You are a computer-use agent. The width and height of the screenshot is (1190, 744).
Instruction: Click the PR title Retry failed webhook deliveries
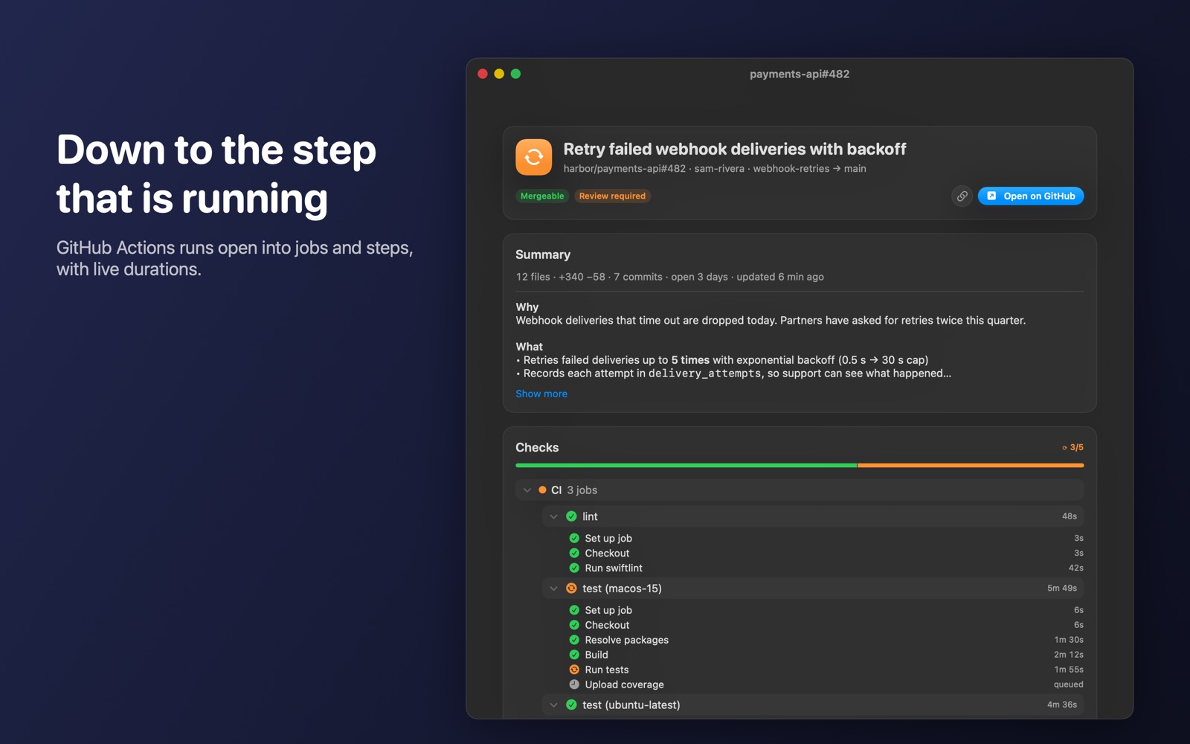click(x=735, y=149)
